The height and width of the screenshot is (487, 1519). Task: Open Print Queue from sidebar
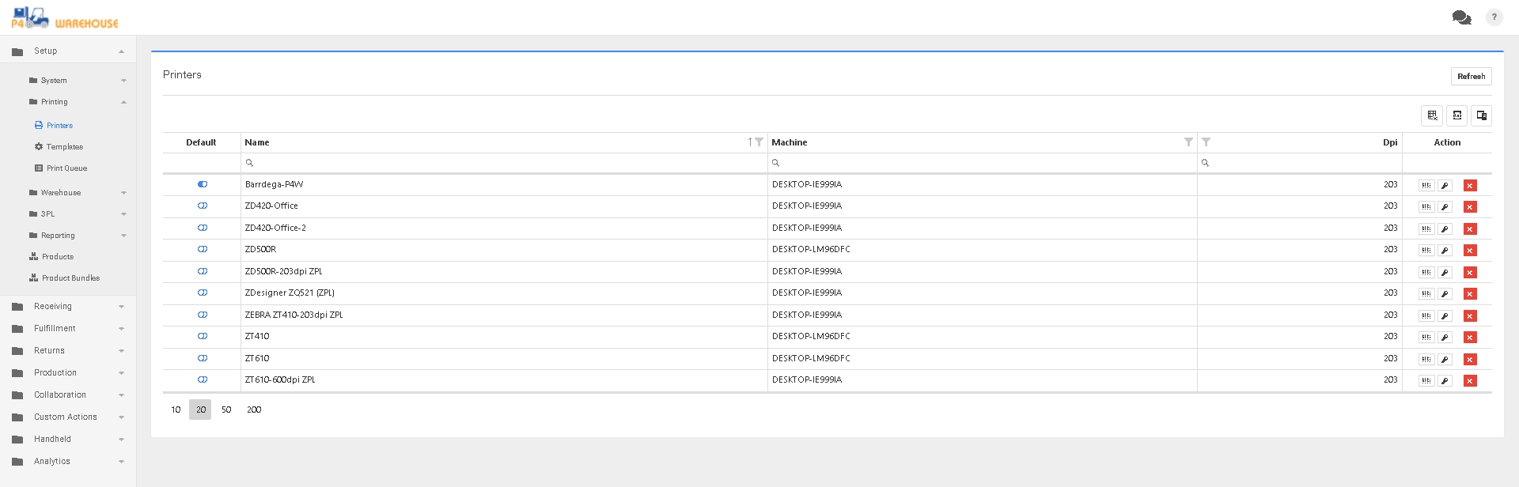pos(66,168)
